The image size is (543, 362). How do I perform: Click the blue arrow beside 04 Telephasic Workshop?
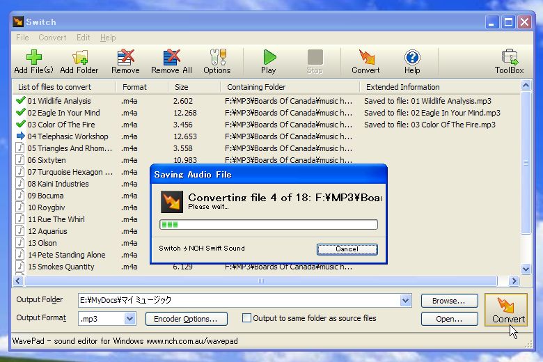click(x=20, y=136)
